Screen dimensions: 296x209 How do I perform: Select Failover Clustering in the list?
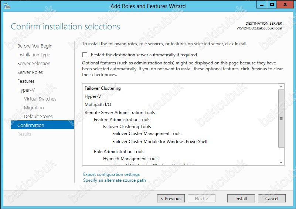[x=103, y=88]
